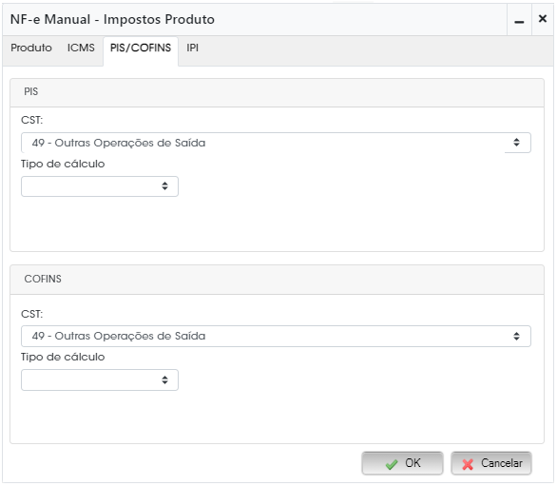The height and width of the screenshot is (486, 557).
Task: Click the PIS Tipo de cálculo arrow icon
Action: click(x=164, y=186)
